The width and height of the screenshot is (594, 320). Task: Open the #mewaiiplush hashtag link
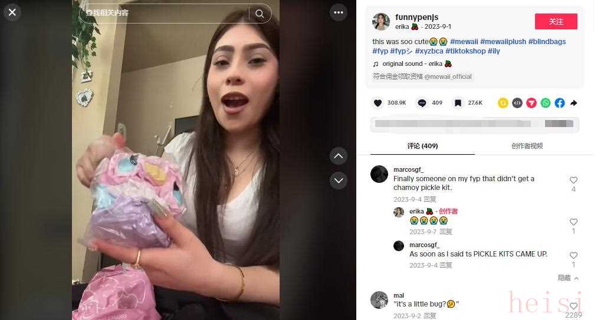tap(503, 42)
